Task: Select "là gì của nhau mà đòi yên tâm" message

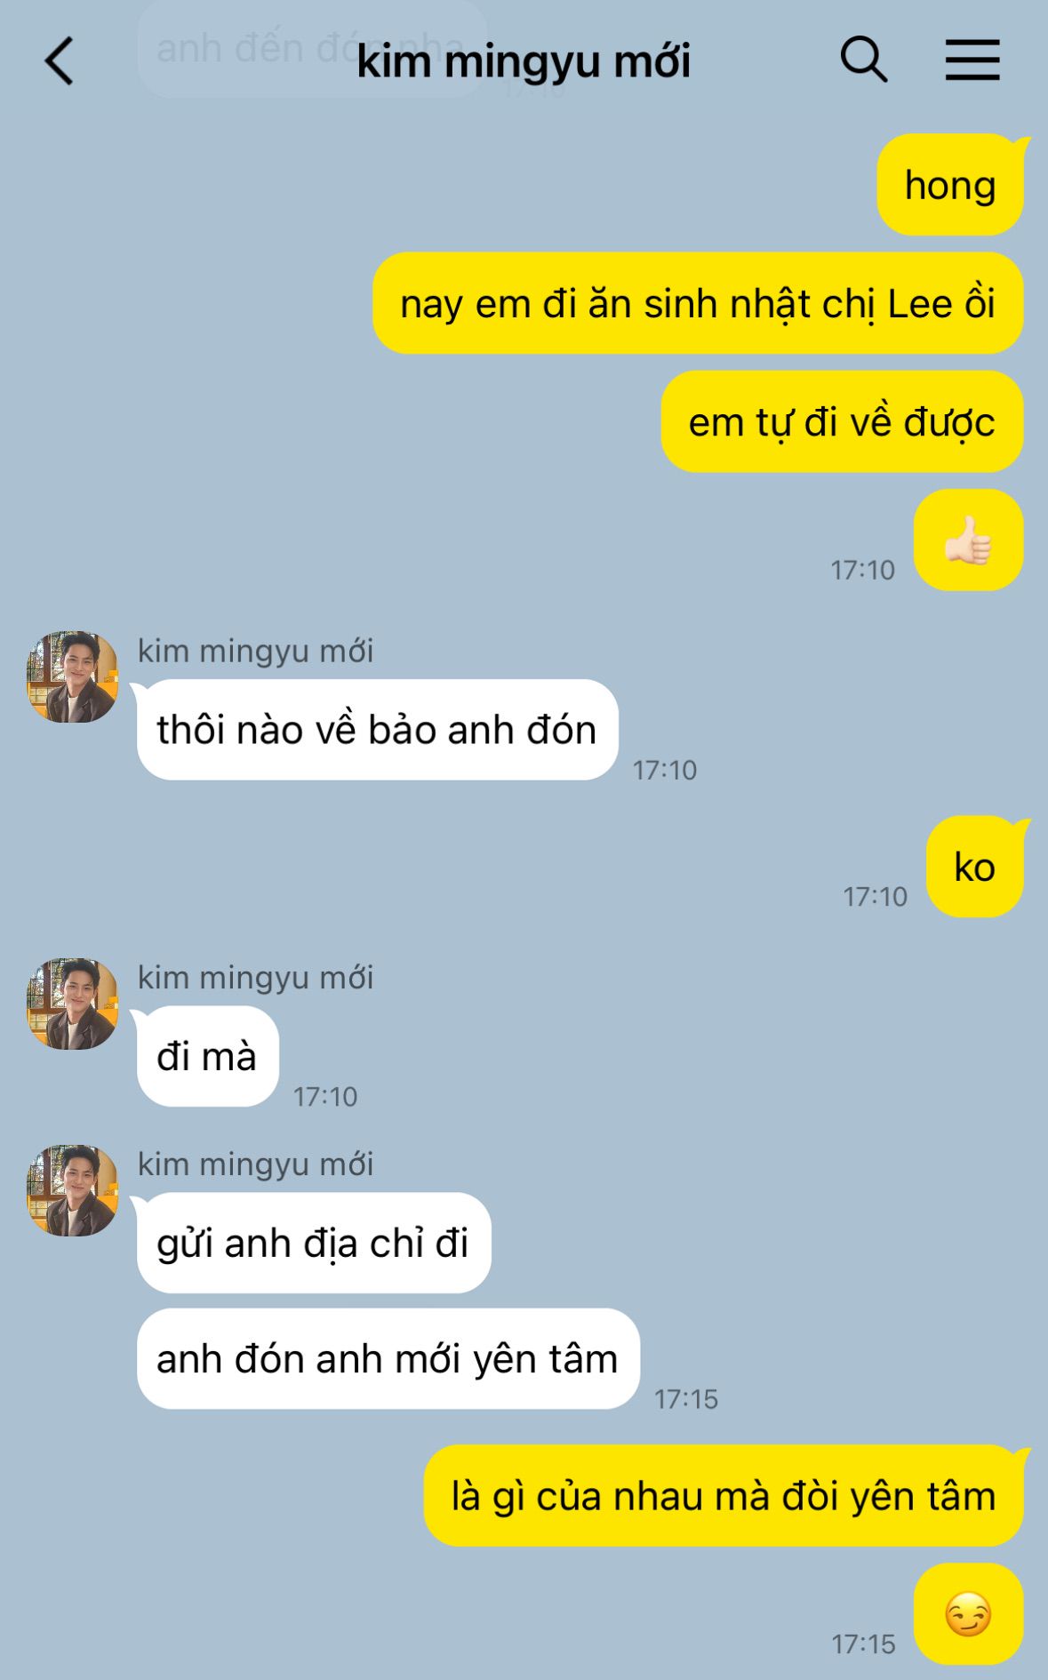Action: tap(724, 1495)
